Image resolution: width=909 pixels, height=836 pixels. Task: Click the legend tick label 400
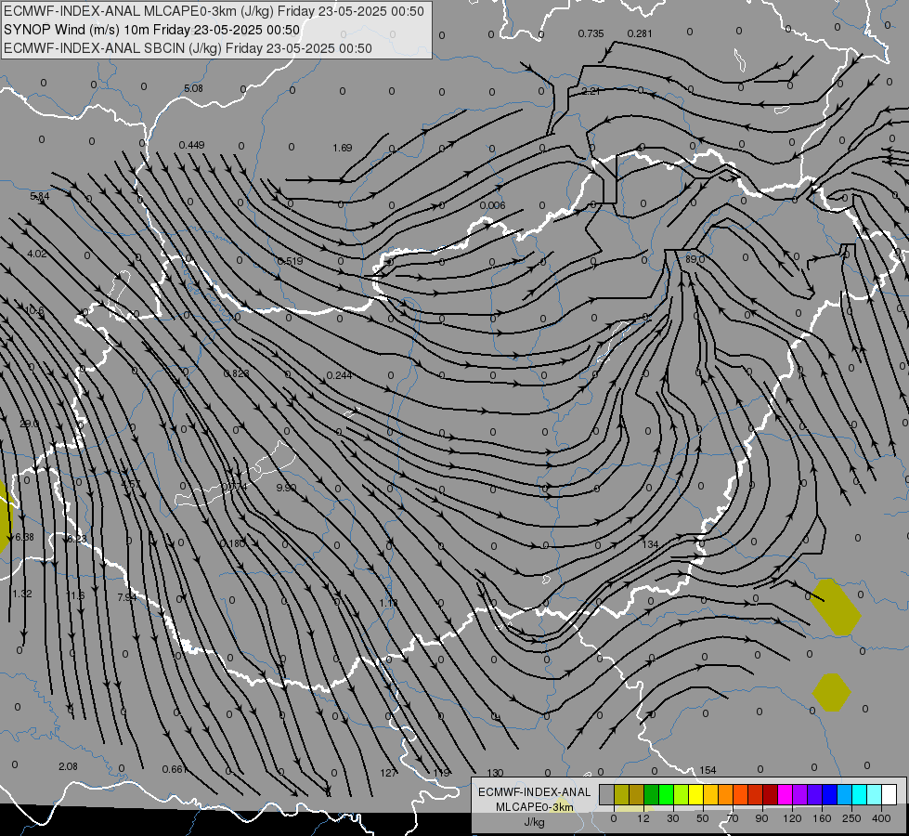(x=881, y=818)
